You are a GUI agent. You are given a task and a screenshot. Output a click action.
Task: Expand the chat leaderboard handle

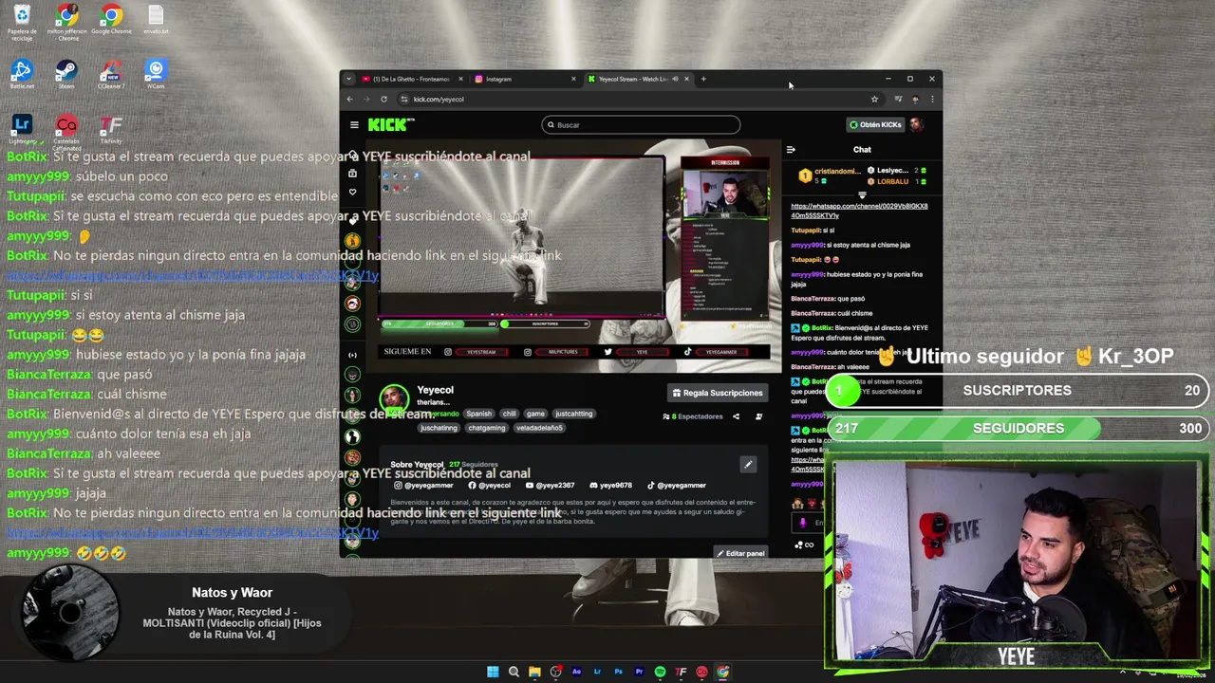coord(862,194)
